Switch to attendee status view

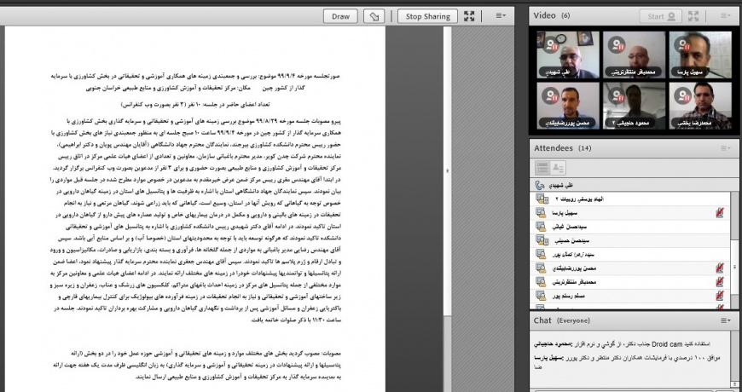[x=558, y=167]
